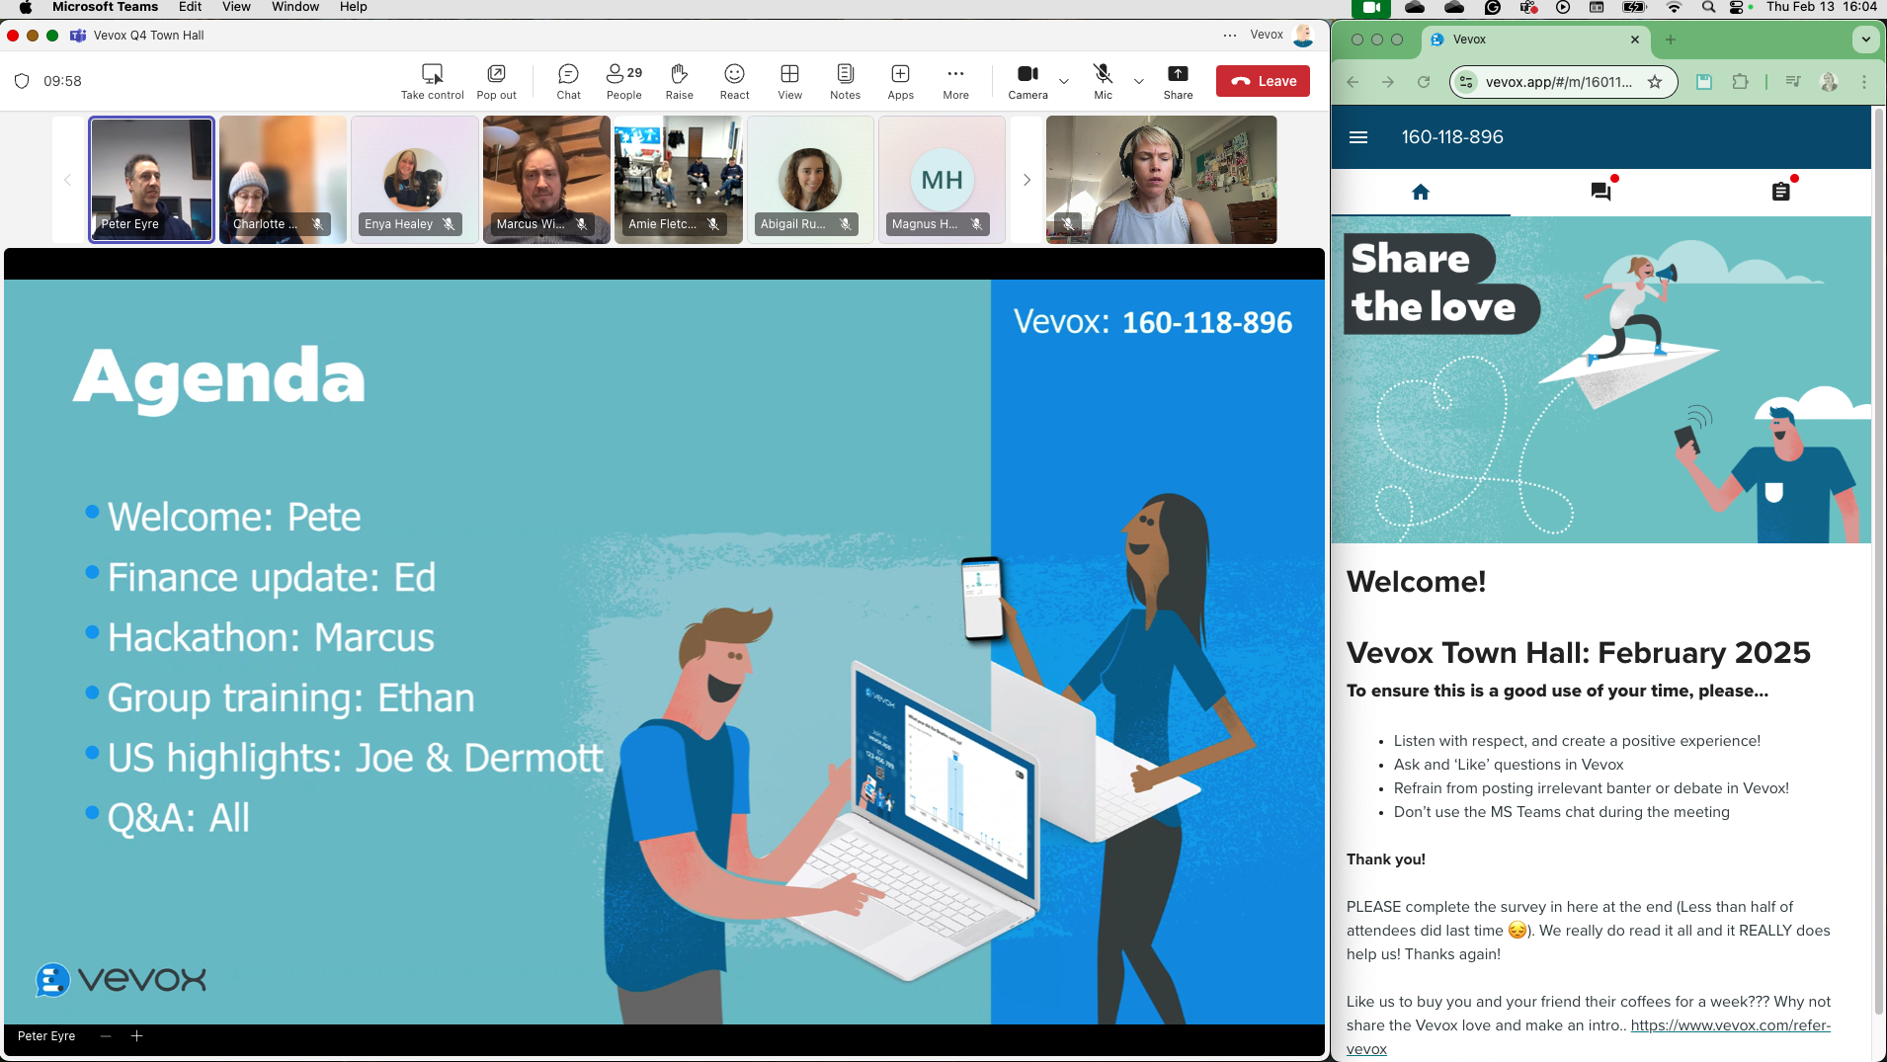The width and height of the screenshot is (1887, 1062).
Task: Expand microphone device options arrow
Action: (x=1139, y=81)
